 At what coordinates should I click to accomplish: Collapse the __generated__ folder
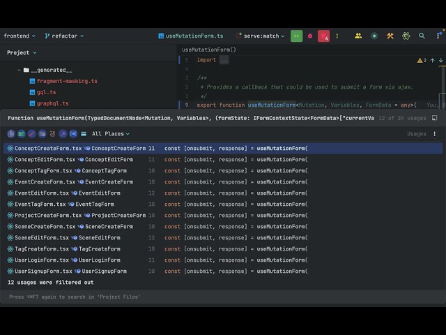pyautogui.click(x=19, y=70)
